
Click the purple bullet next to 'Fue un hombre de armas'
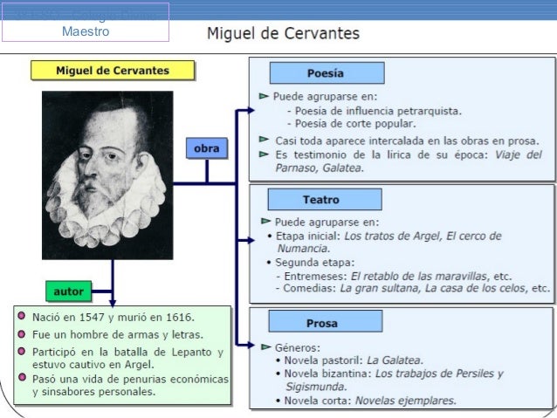[21, 334]
